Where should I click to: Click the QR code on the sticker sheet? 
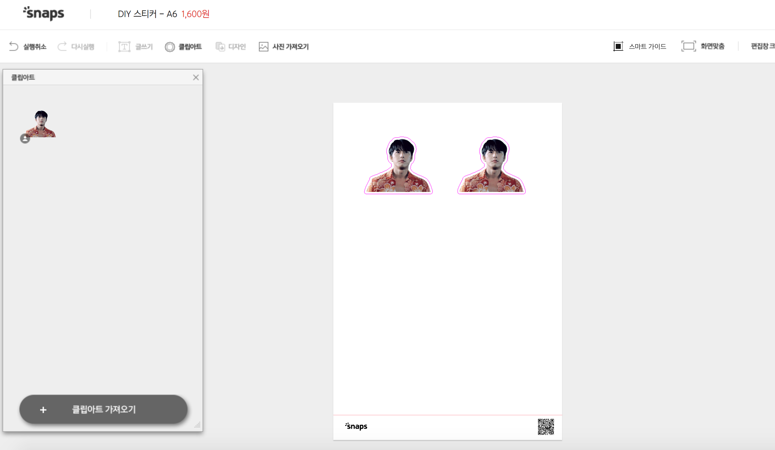(x=546, y=427)
